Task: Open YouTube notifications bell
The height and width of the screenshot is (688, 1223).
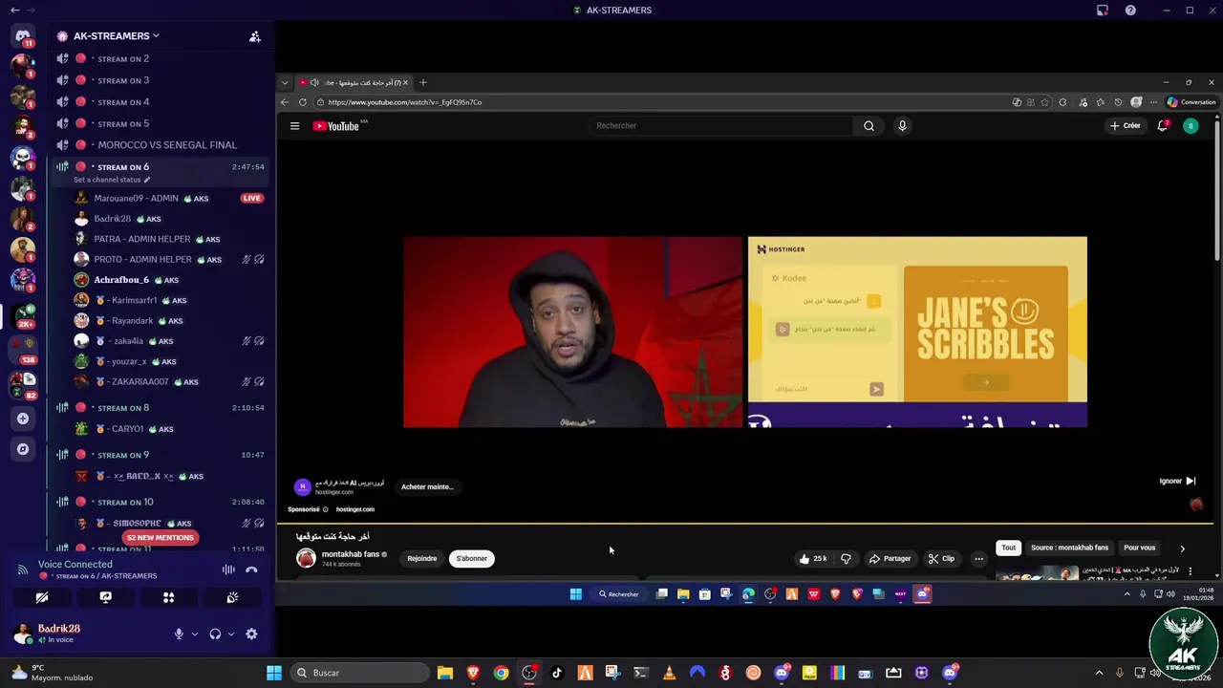Action: (1163, 125)
